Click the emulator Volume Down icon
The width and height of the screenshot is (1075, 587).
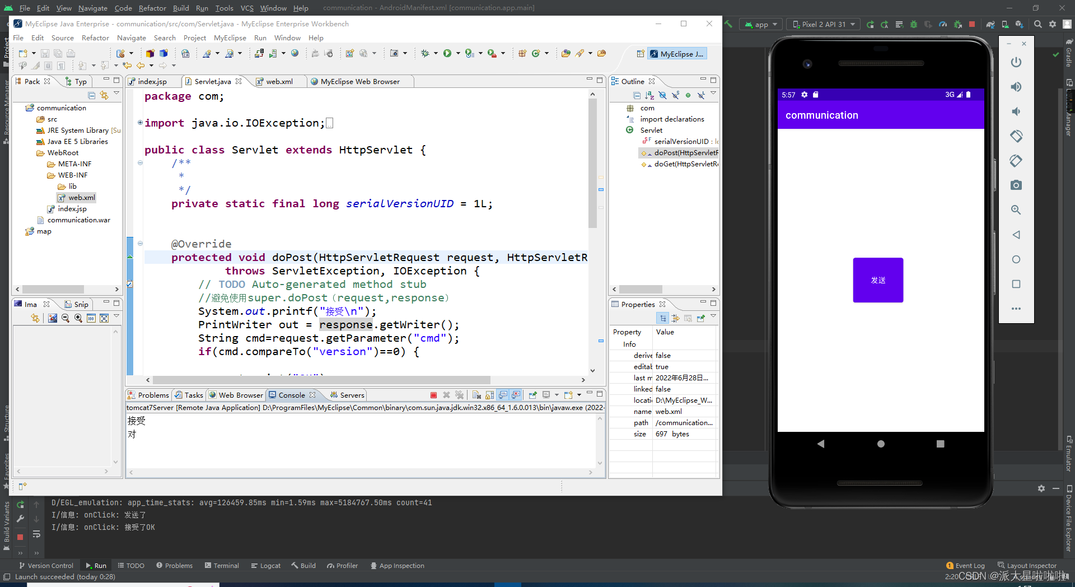pos(1016,111)
